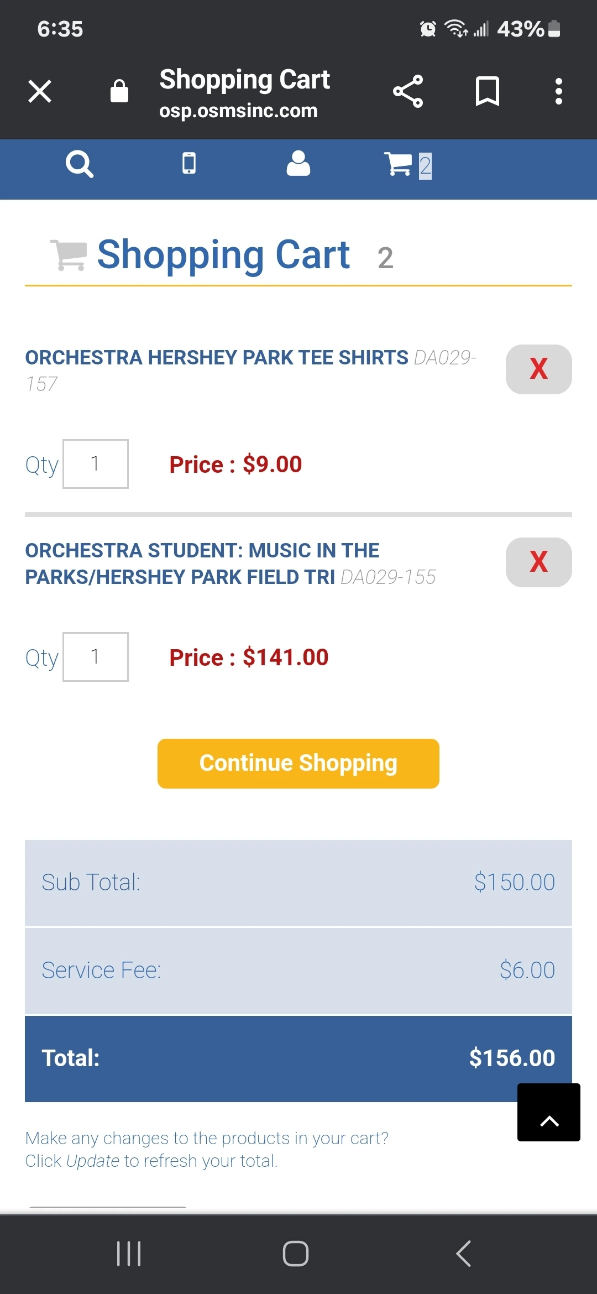The image size is (597, 1294).
Task: Click Continue Shopping button
Action: pyautogui.click(x=298, y=764)
